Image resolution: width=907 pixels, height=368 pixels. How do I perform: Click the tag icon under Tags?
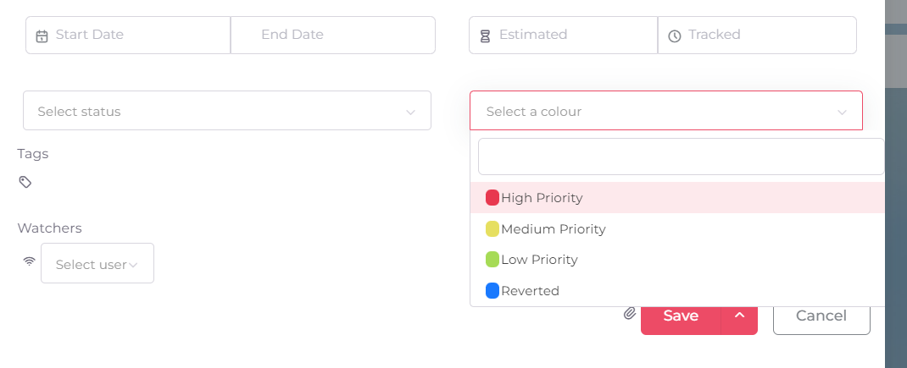(x=25, y=182)
